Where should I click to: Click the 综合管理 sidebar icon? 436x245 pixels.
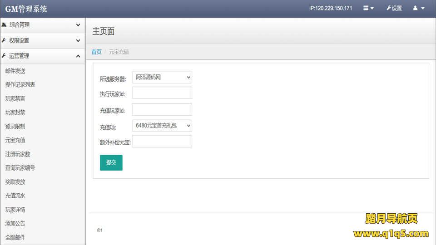click(x=4, y=25)
